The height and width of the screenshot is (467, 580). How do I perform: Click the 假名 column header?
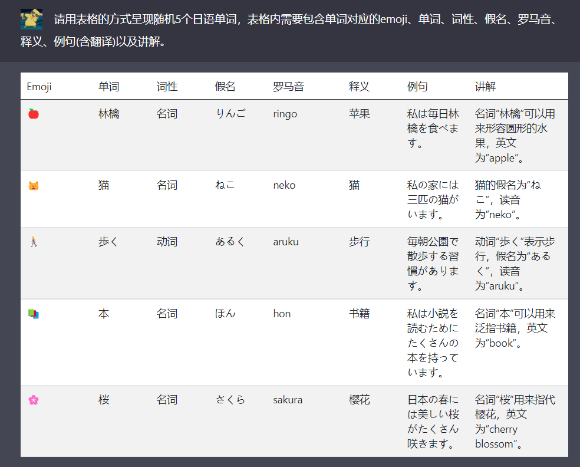[225, 87]
